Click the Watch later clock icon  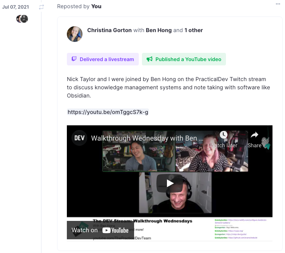[223, 135]
